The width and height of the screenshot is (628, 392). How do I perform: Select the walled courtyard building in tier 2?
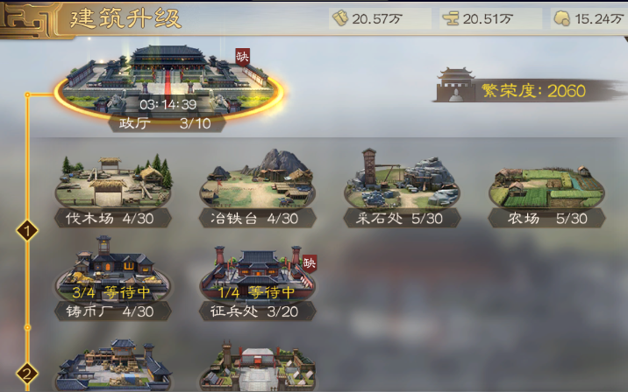(x=258, y=367)
